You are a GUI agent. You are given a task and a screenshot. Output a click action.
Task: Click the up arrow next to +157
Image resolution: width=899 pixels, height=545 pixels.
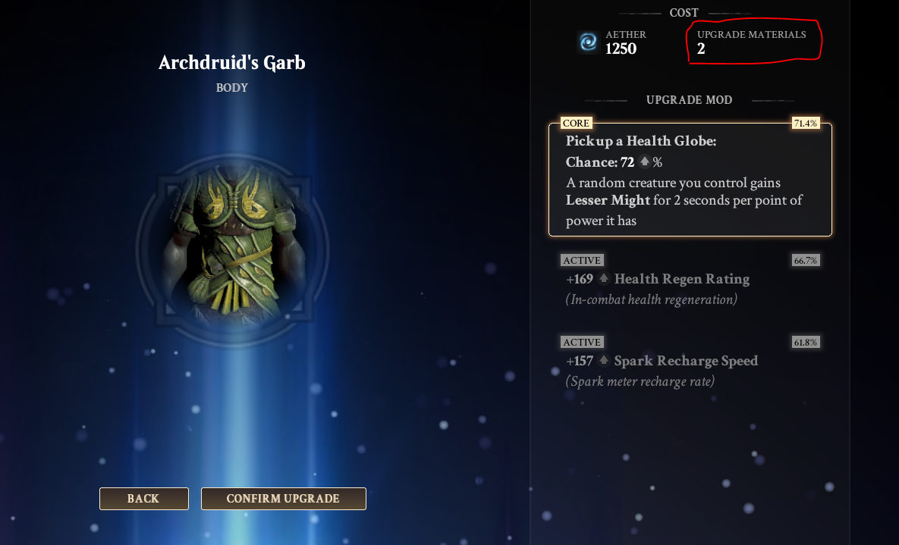pyautogui.click(x=603, y=361)
